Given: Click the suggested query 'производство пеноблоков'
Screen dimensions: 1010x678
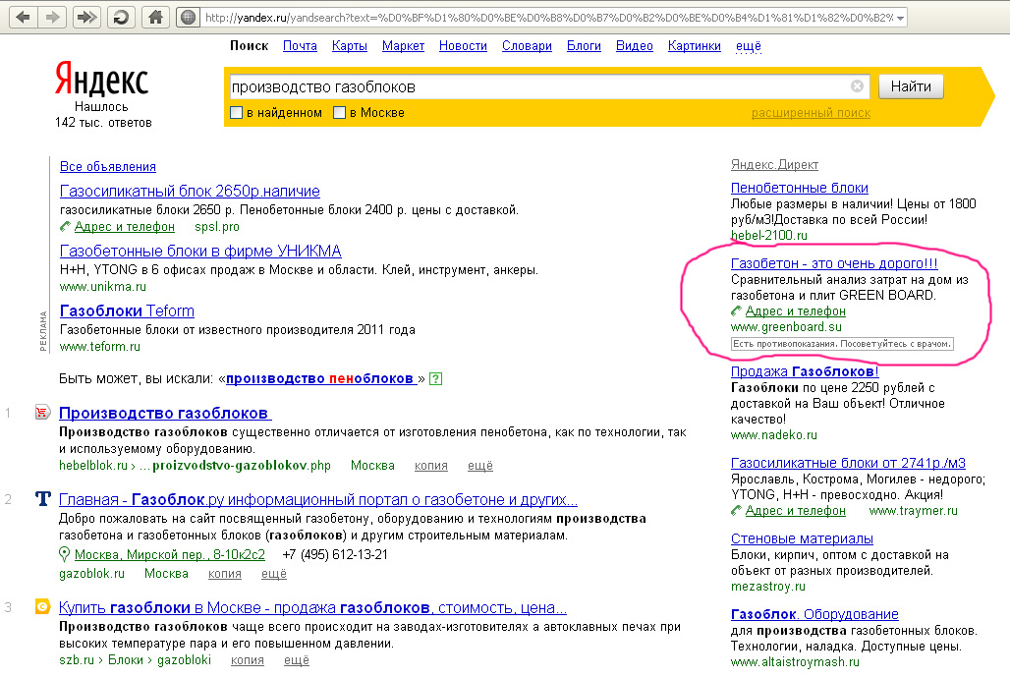Looking at the screenshot, I should click(x=321, y=378).
